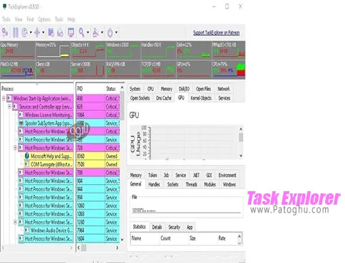Open the View menu
Viewport: 345px width, 263px height.
pos(18,19)
